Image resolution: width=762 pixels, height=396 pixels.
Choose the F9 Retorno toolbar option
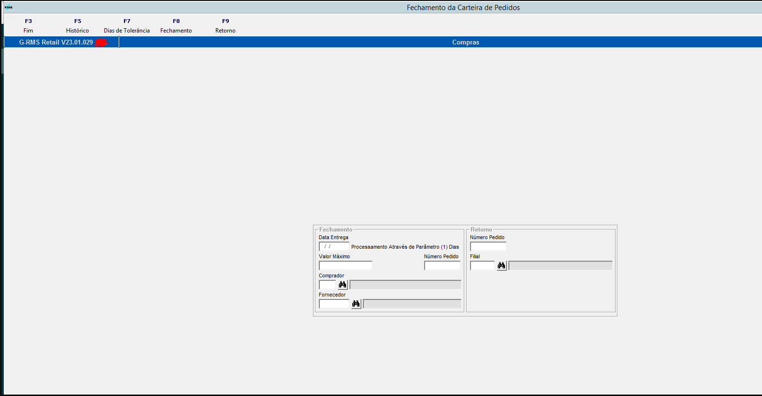pos(225,26)
